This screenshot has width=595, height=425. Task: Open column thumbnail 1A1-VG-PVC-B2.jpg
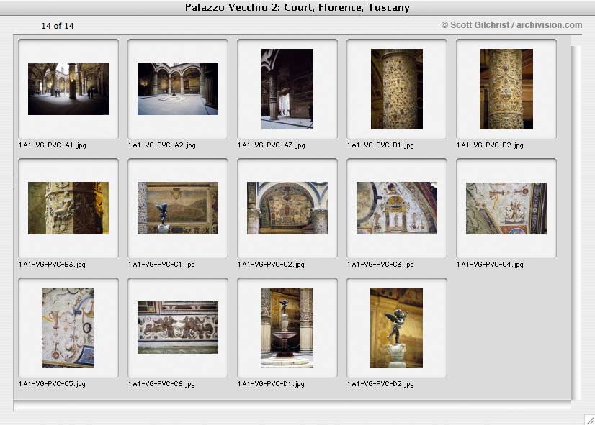tap(506, 89)
